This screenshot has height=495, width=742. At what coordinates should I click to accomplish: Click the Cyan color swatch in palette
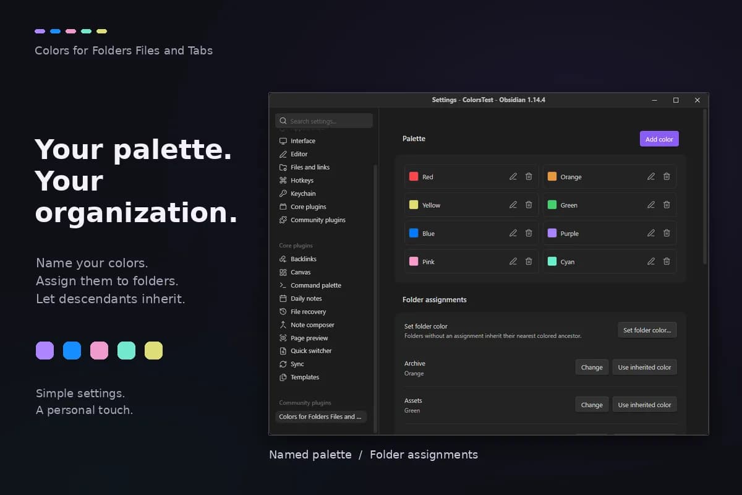coord(552,262)
